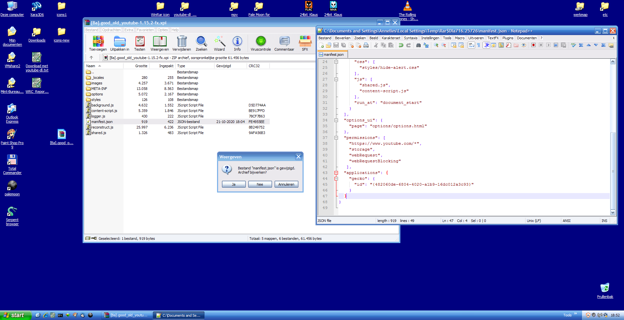Open Find with binoculars icon
This screenshot has width=624, height=320.
[x=418, y=45]
